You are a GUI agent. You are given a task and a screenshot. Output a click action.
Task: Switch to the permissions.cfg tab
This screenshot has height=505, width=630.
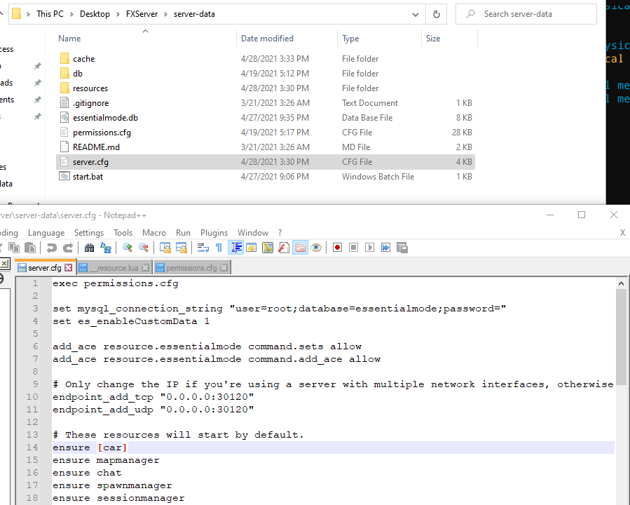pyautogui.click(x=192, y=267)
